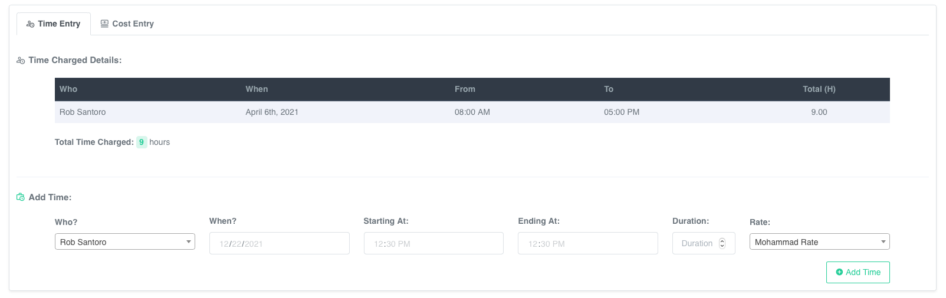The height and width of the screenshot is (298, 946).
Task: Click the Total (H) column header
Action: click(x=819, y=89)
